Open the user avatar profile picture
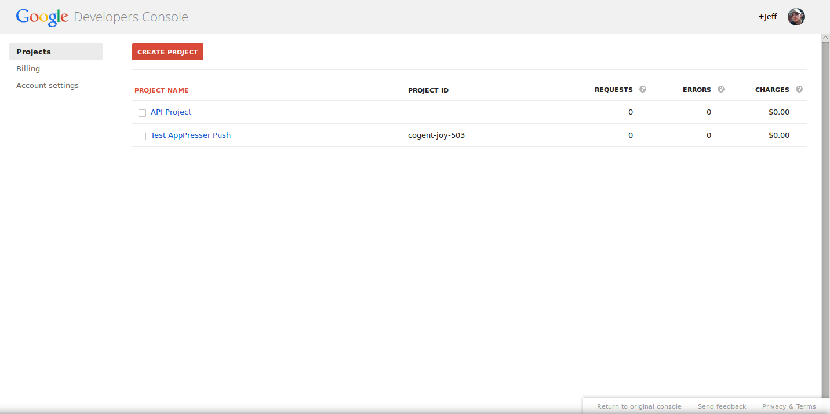 pos(796,17)
